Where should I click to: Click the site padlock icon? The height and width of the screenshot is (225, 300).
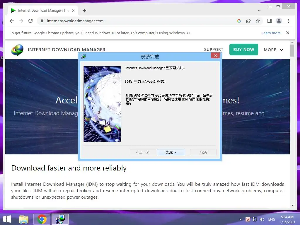42,21
